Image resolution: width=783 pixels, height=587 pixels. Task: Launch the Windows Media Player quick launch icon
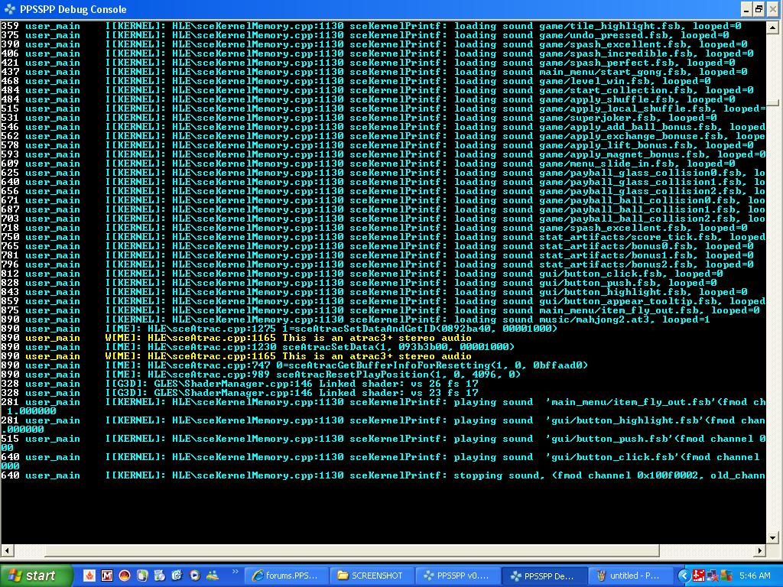194,576
